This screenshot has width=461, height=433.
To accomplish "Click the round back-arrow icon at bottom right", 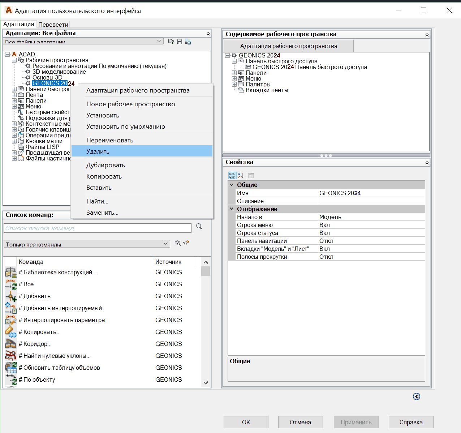I will tap(417, 396).
